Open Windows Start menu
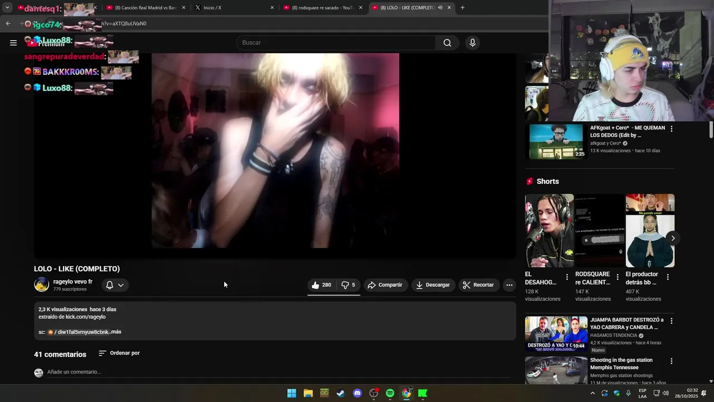714x402 pixels. click(x=292, y=393)
